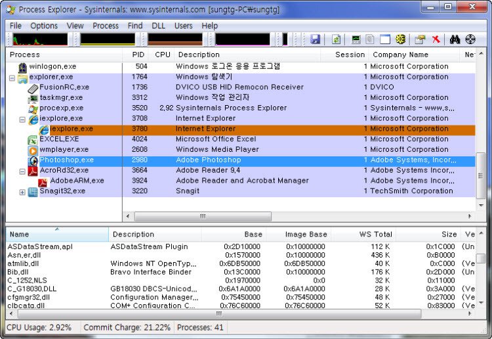Image resolution: width=492 pixels, height=339 pixels.
Task: Click the Properties toolbar icon
Action: click(x=420, y=39)
